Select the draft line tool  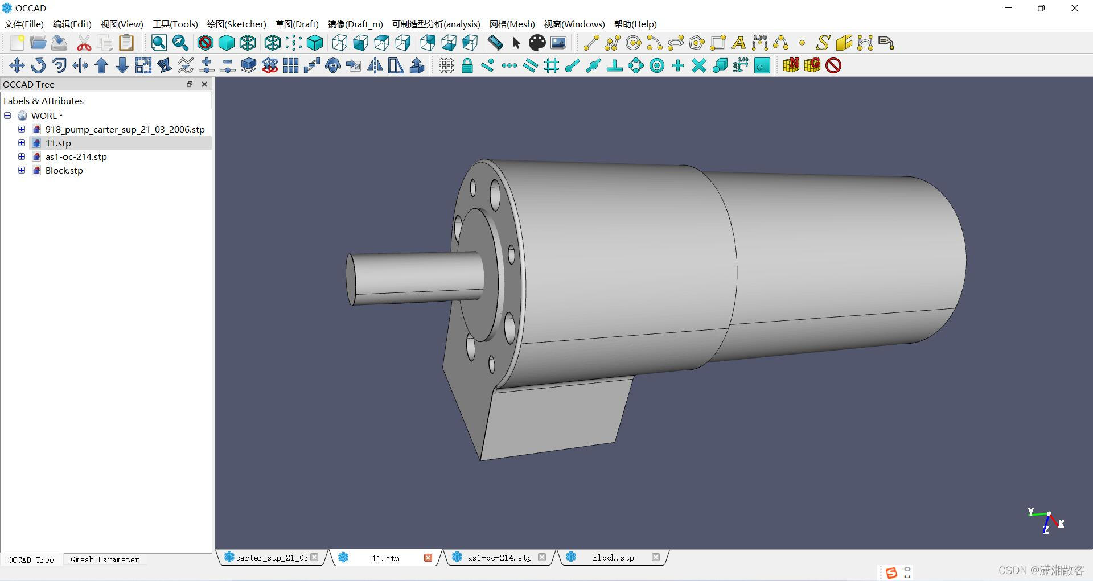591,43
